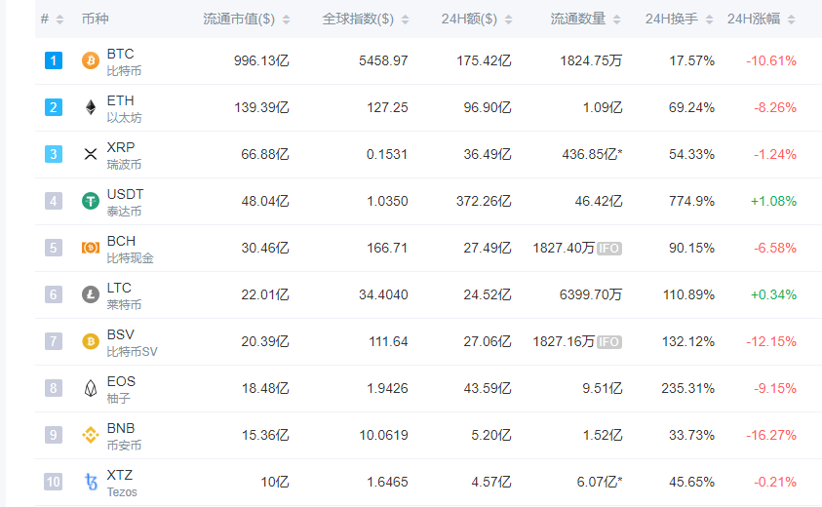Viewport: 822px width, 507px height.
Task: Open the XTZ Tezos coin link
Action: 122,483
